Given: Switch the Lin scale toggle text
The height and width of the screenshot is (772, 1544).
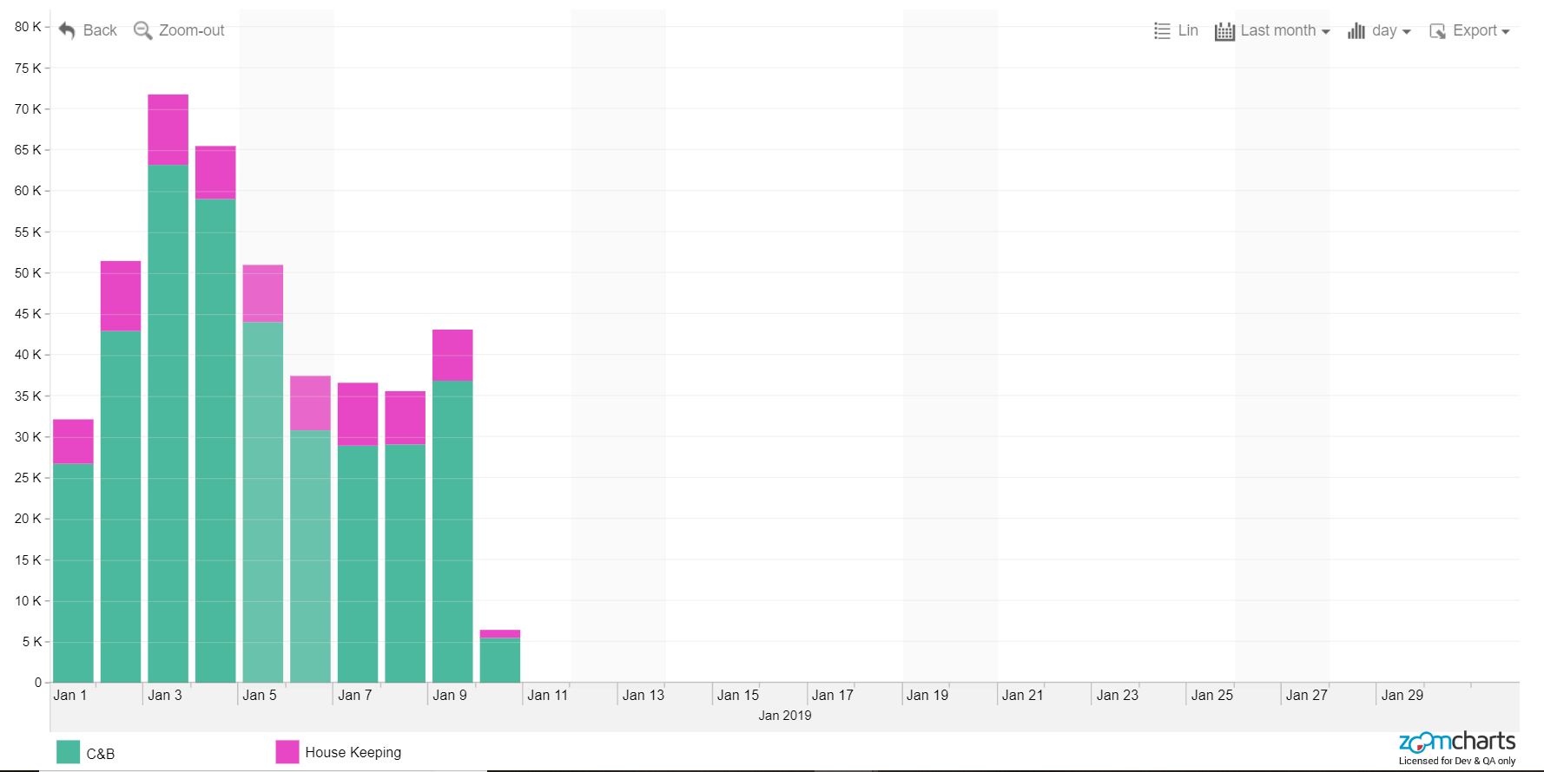Looking at the screenshot, I should (x=1188, y=30).
